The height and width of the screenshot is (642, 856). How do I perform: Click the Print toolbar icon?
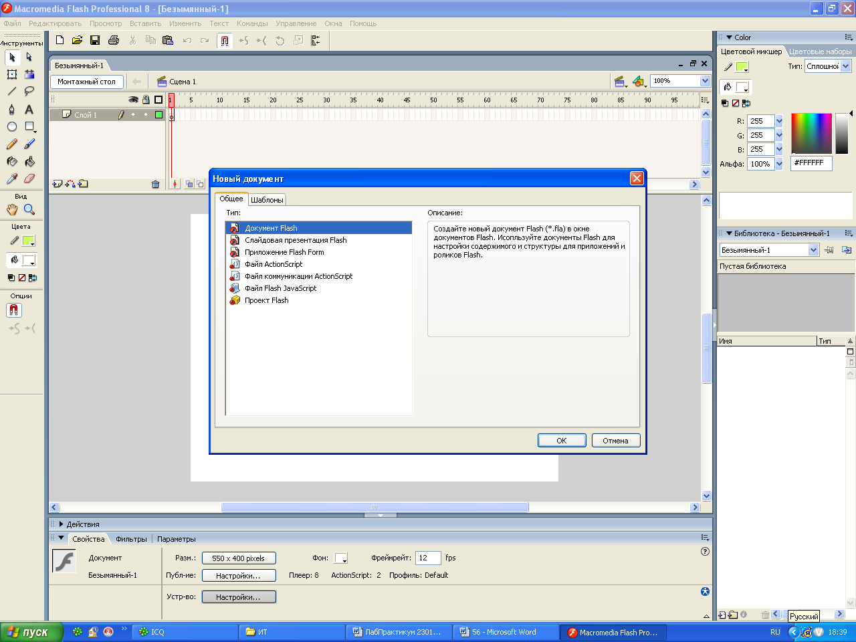point(114,40)
